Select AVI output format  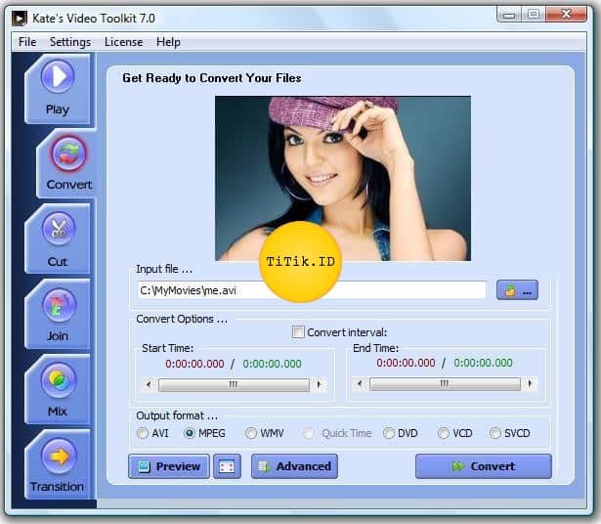tap(143, 433)
